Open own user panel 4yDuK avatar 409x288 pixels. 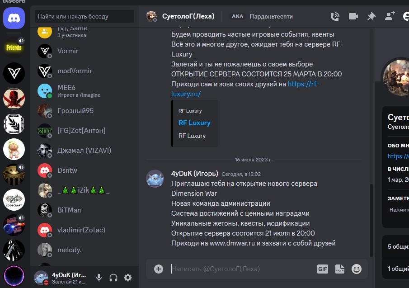pyautogui.click(x=41, y=278)
